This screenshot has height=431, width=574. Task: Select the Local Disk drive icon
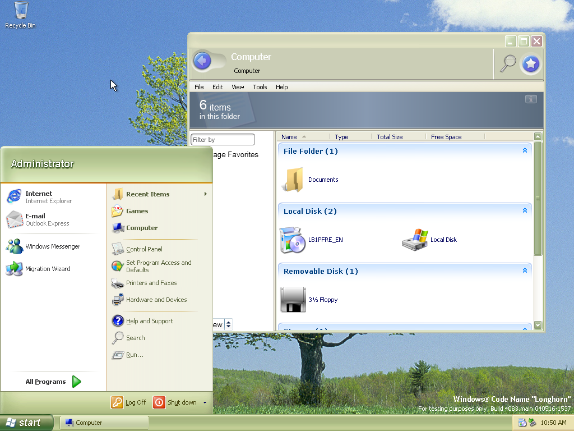pos(415,240)
